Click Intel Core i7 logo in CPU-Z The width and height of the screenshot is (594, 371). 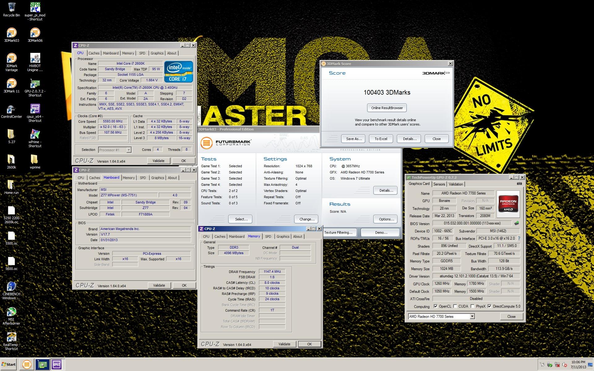(x=179, y=71)
